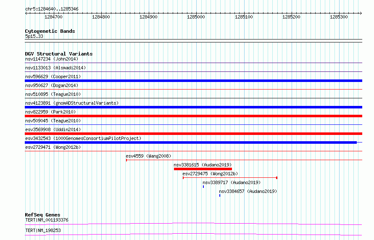Click the ruler's right arrowhead
Image resolution: width=374 pixels, height=240 pixels.
click(361, 13)
